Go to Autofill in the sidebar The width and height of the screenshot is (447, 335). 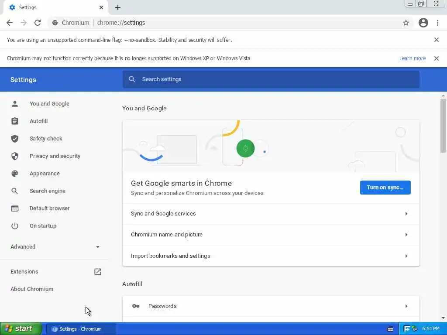click(38, 121)
